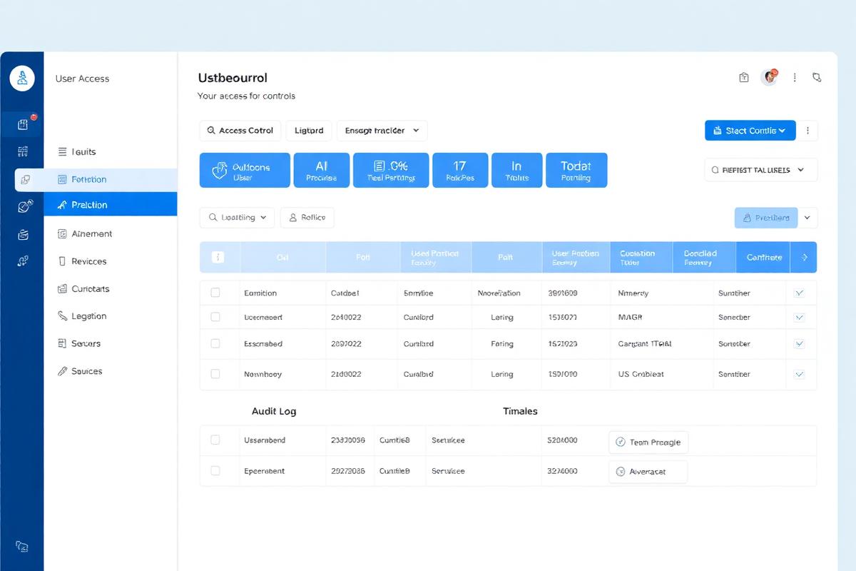
Task: Click the app logo at sidebar top
Action: click(x=22, y=77)
